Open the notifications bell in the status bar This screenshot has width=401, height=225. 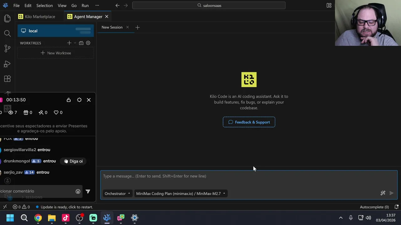396,207
